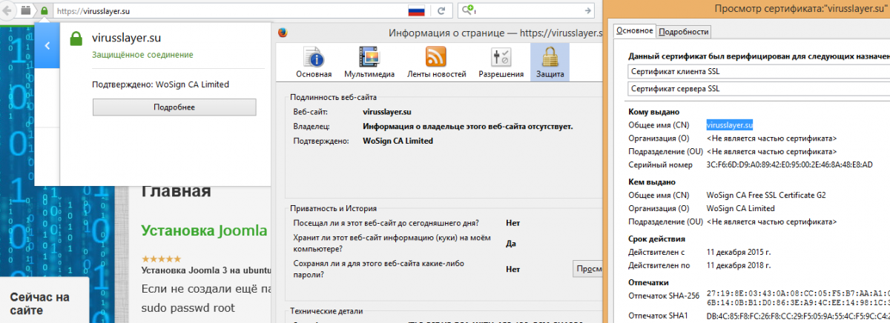Click the Да answer for cookies question
Screen dimensions: 890x323
pos(511,243)
